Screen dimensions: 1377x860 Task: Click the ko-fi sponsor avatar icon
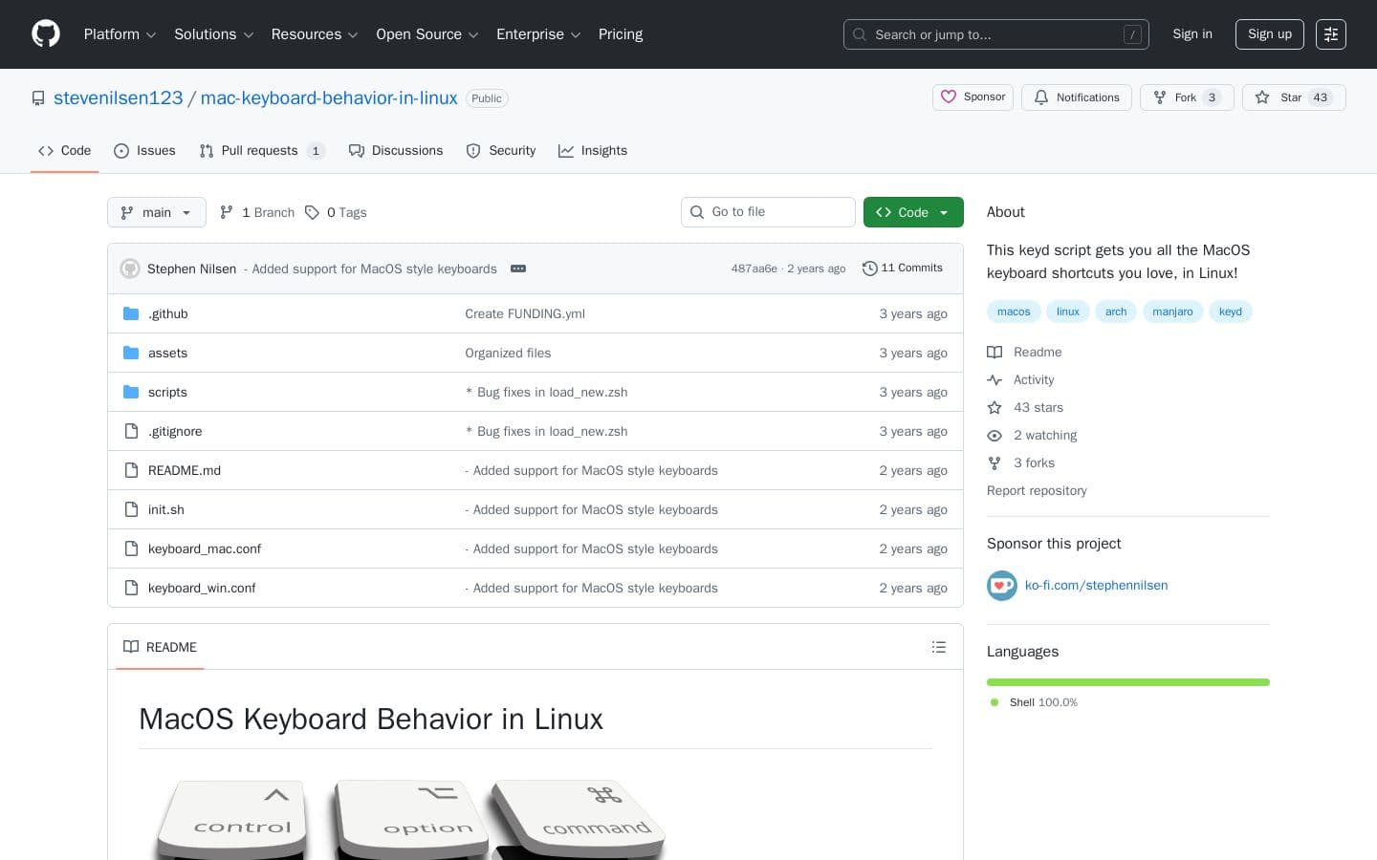click(1001, 586)
